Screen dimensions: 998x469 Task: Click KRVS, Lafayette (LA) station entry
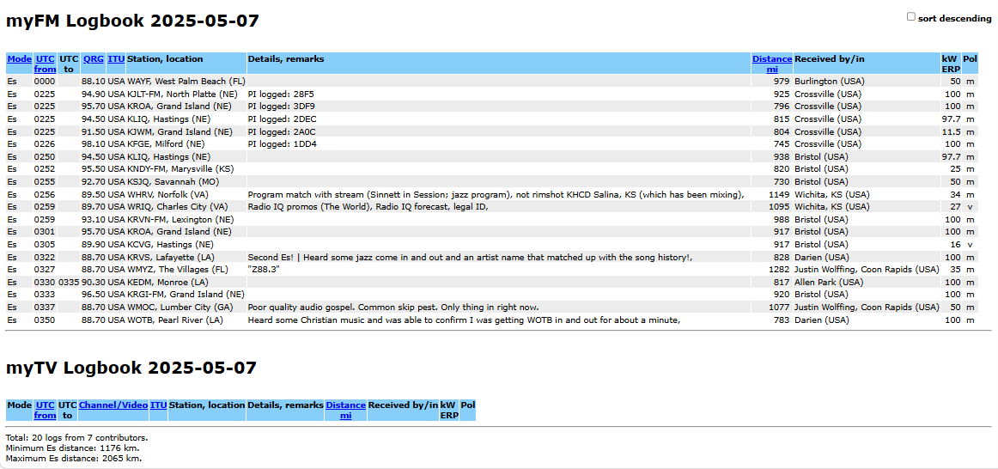pos(171,257)
